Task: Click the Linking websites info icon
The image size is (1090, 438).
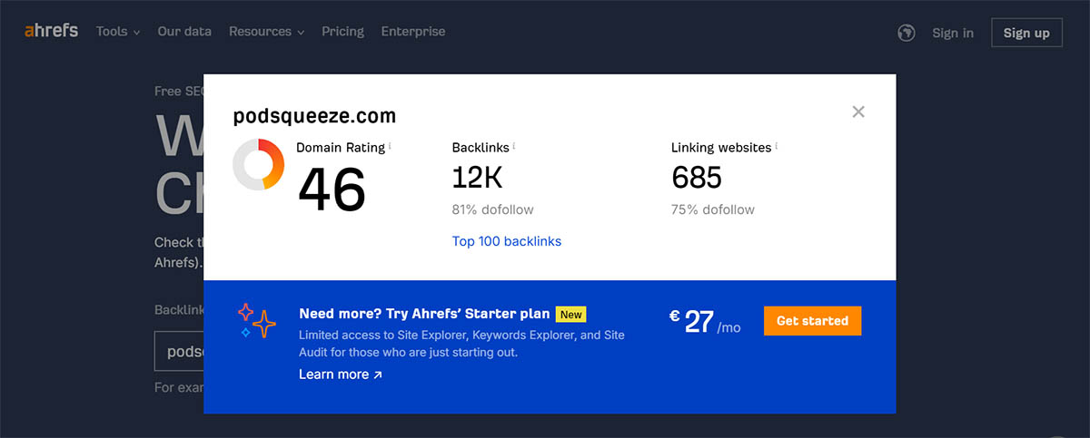Action: 777,145
